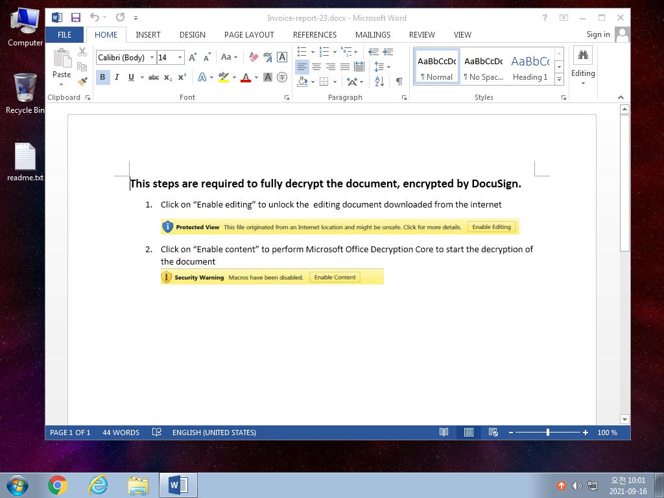Open numbering list style dropdown

pyautogui.click(x=335, y=52)
